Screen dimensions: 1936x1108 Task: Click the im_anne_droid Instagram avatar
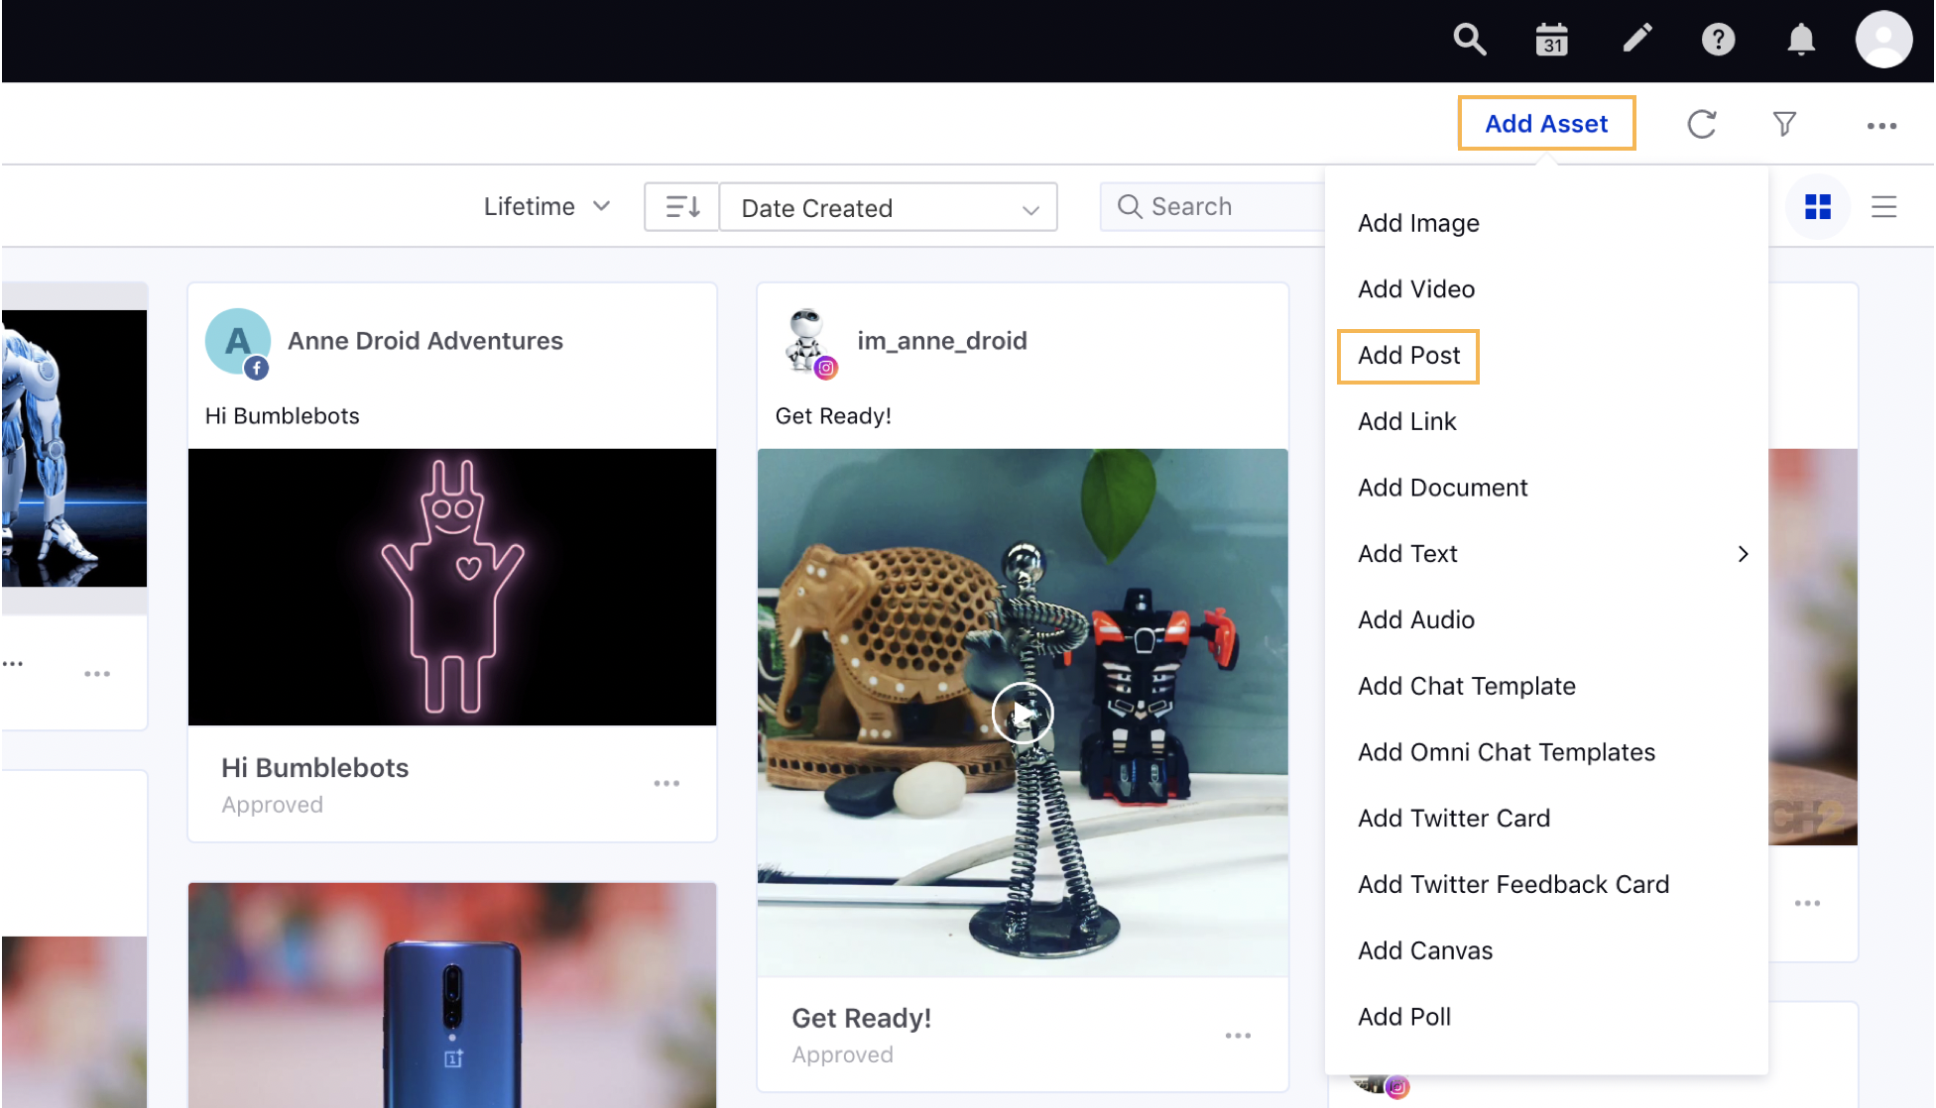(809, 343)
